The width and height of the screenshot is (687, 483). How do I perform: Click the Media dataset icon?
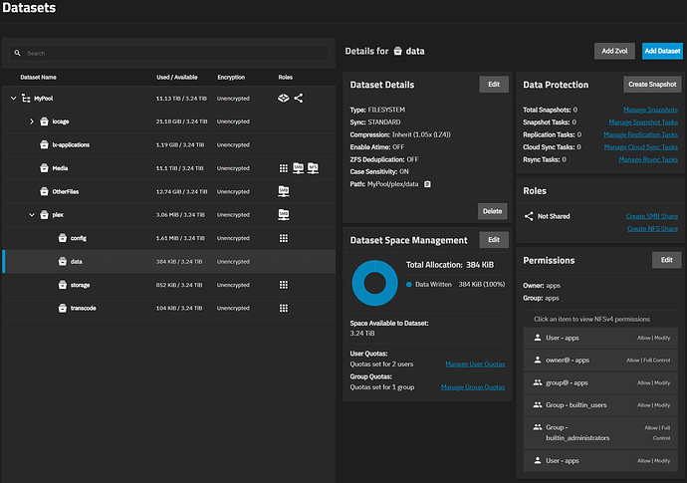click(44, 168)
